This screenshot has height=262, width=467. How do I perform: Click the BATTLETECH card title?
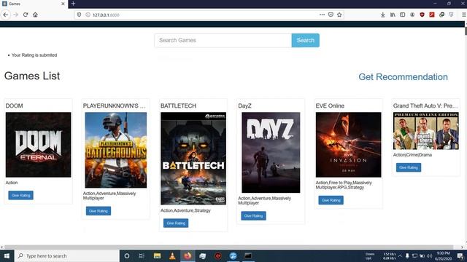coord(178,106)
